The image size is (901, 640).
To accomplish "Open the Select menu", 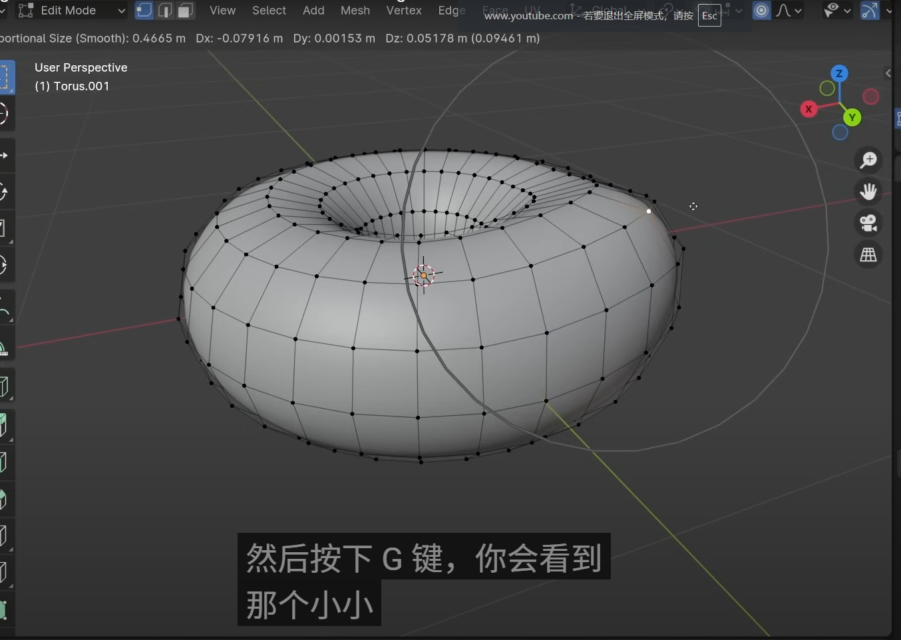I will click(269, 10).
